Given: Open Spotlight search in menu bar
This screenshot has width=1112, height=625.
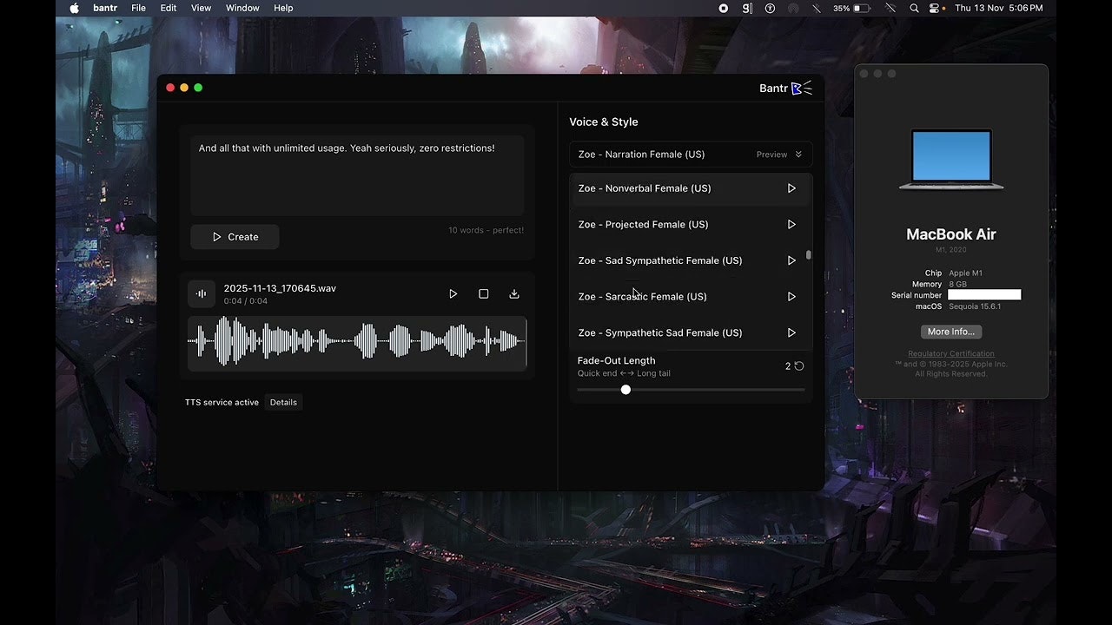Looking at the screenshot, I should (914, 8).
